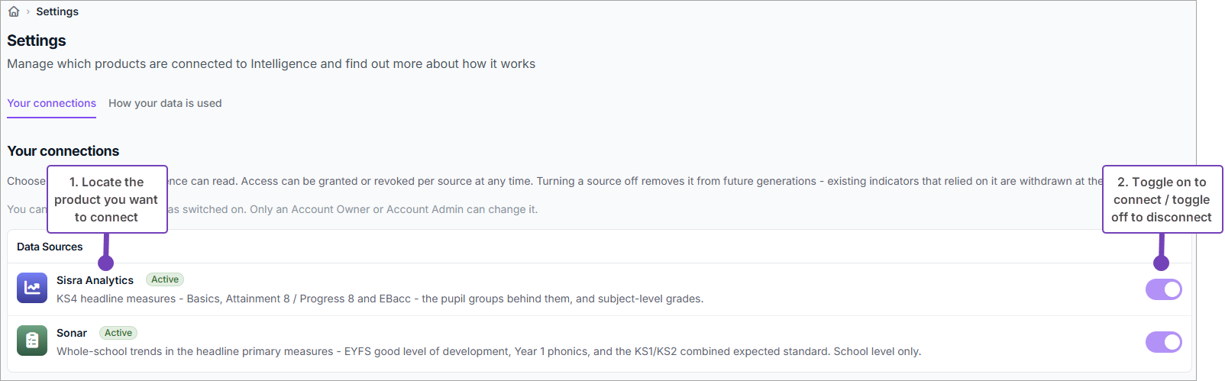Click the Active badge next to Sonar

(118, 333)
